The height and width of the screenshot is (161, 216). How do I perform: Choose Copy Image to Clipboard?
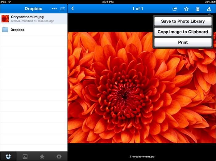pos(183,32)
